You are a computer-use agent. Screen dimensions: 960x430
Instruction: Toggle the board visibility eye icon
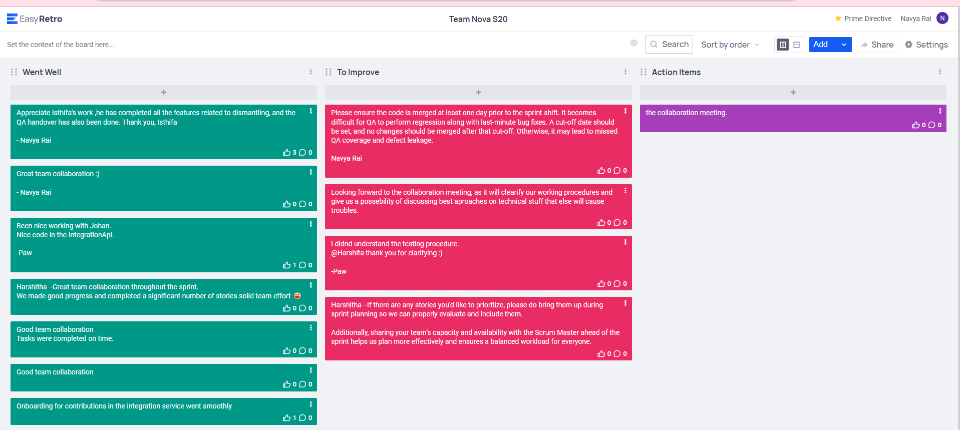coord(633,43)
